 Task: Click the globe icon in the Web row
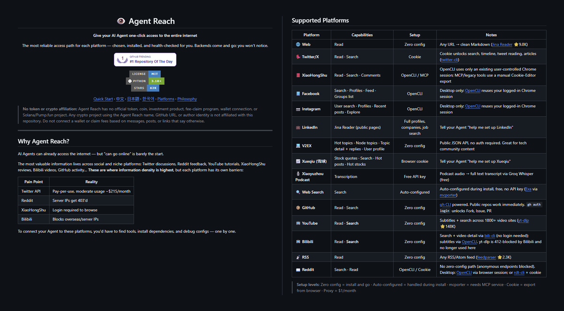298,44
